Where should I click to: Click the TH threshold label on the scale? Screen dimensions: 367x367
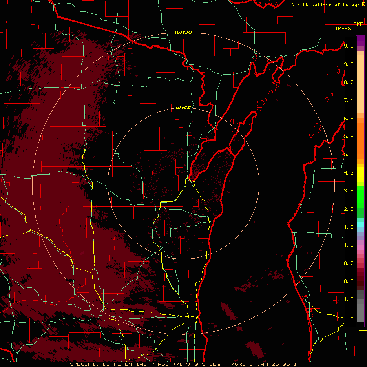click(350, 318)
